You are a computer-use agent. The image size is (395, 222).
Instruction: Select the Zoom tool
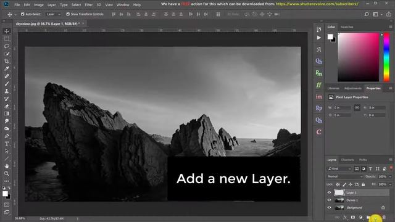(7, 174)
